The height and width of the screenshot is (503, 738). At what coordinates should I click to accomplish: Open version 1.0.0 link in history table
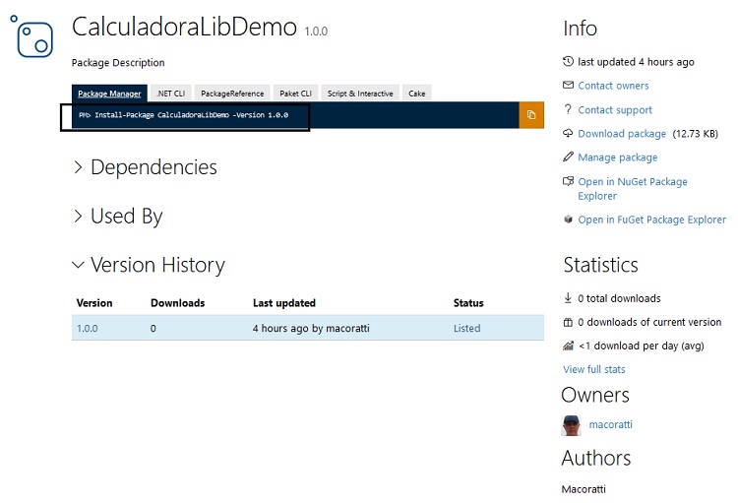click(x=87, y=328)
